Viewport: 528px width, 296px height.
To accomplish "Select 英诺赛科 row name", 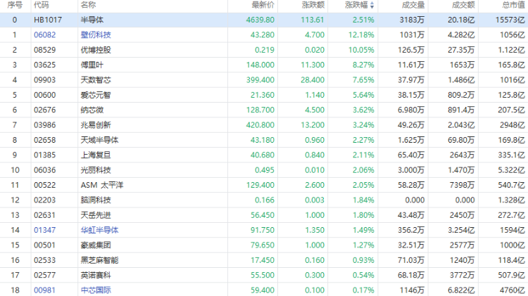I will [96, 276].
